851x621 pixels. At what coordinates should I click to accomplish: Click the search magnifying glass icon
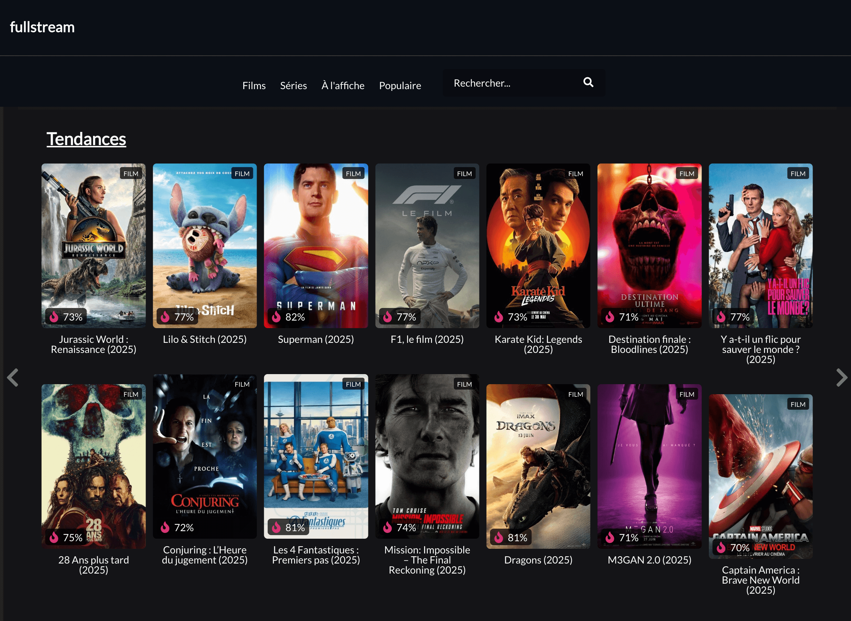pos(588,82)
